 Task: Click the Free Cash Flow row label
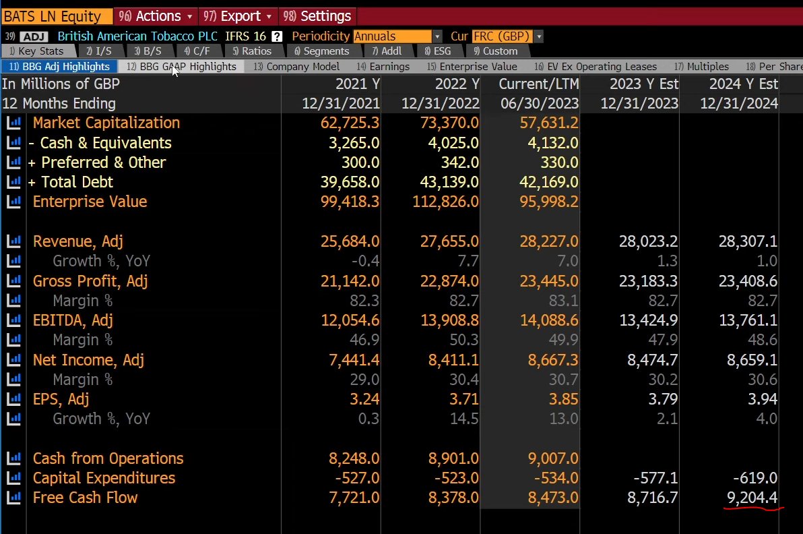85,498
